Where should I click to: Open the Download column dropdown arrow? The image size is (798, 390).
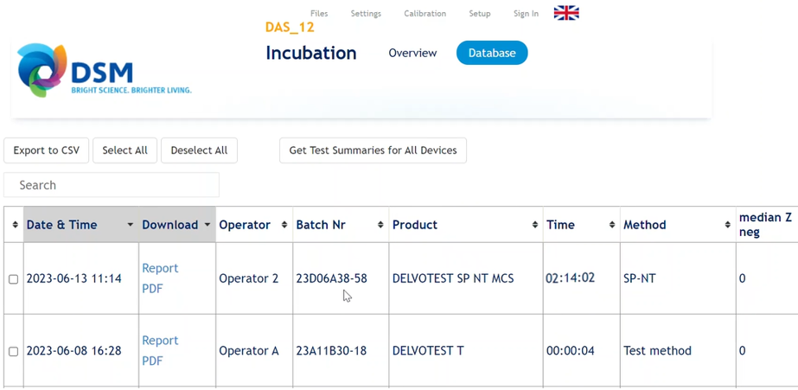tap(207, 225)
